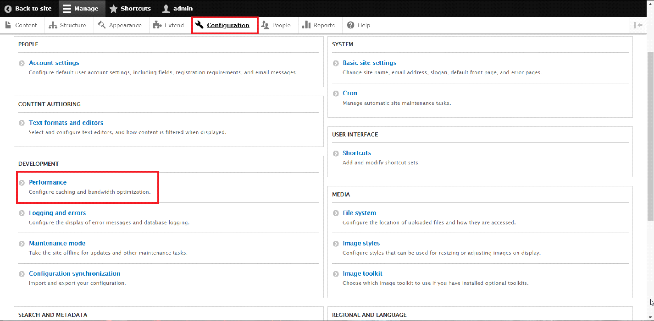Viewport: 654px width, 321px height.
Task: Collapse toolbar orientation toggle at right
Action: [638, 25]
